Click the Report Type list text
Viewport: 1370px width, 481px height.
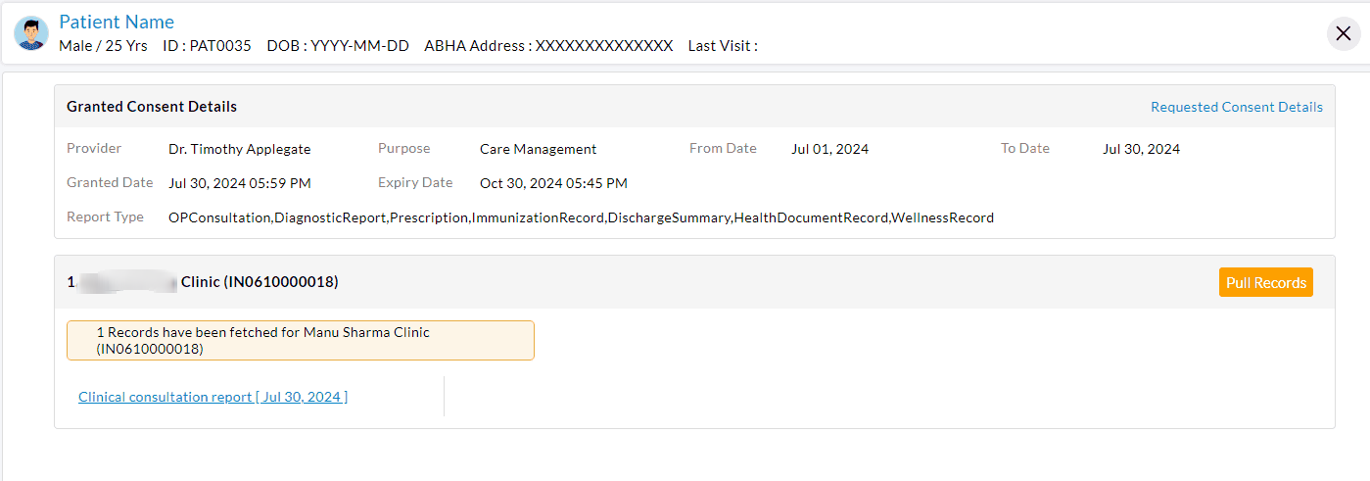581,217
